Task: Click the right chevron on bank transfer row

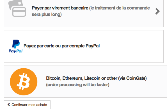Action: click(x=157, y=11)
